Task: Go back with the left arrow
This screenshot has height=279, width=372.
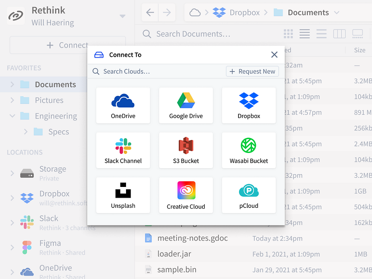Action: click(x=150, y=13)
